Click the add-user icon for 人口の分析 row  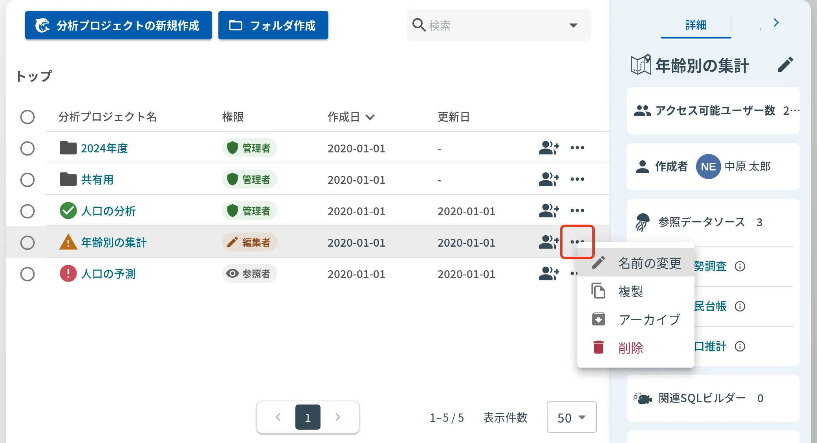(x=549, y=211)
